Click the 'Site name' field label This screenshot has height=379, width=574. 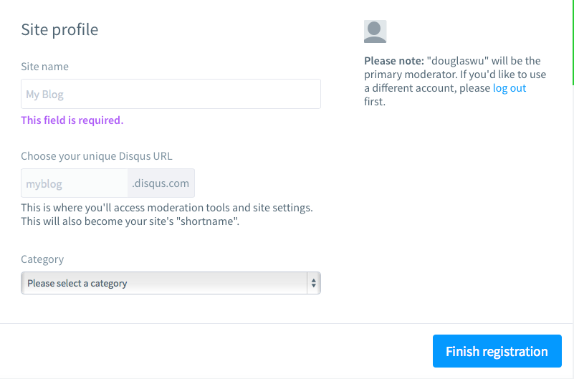pyautogui.click(x=44, y=67)
